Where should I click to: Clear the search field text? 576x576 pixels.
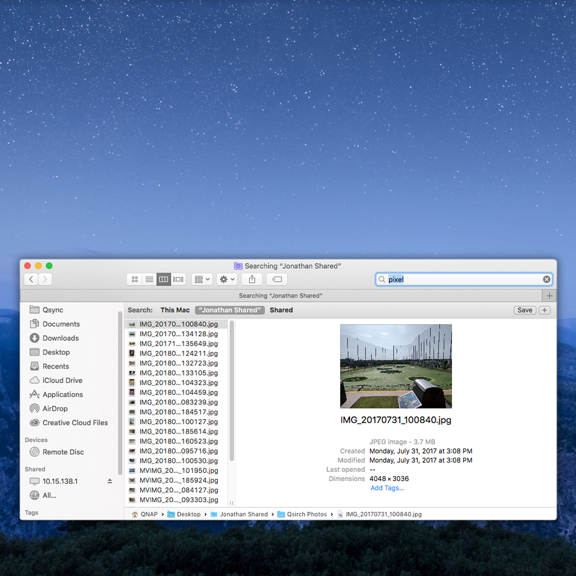coord(546,280)
